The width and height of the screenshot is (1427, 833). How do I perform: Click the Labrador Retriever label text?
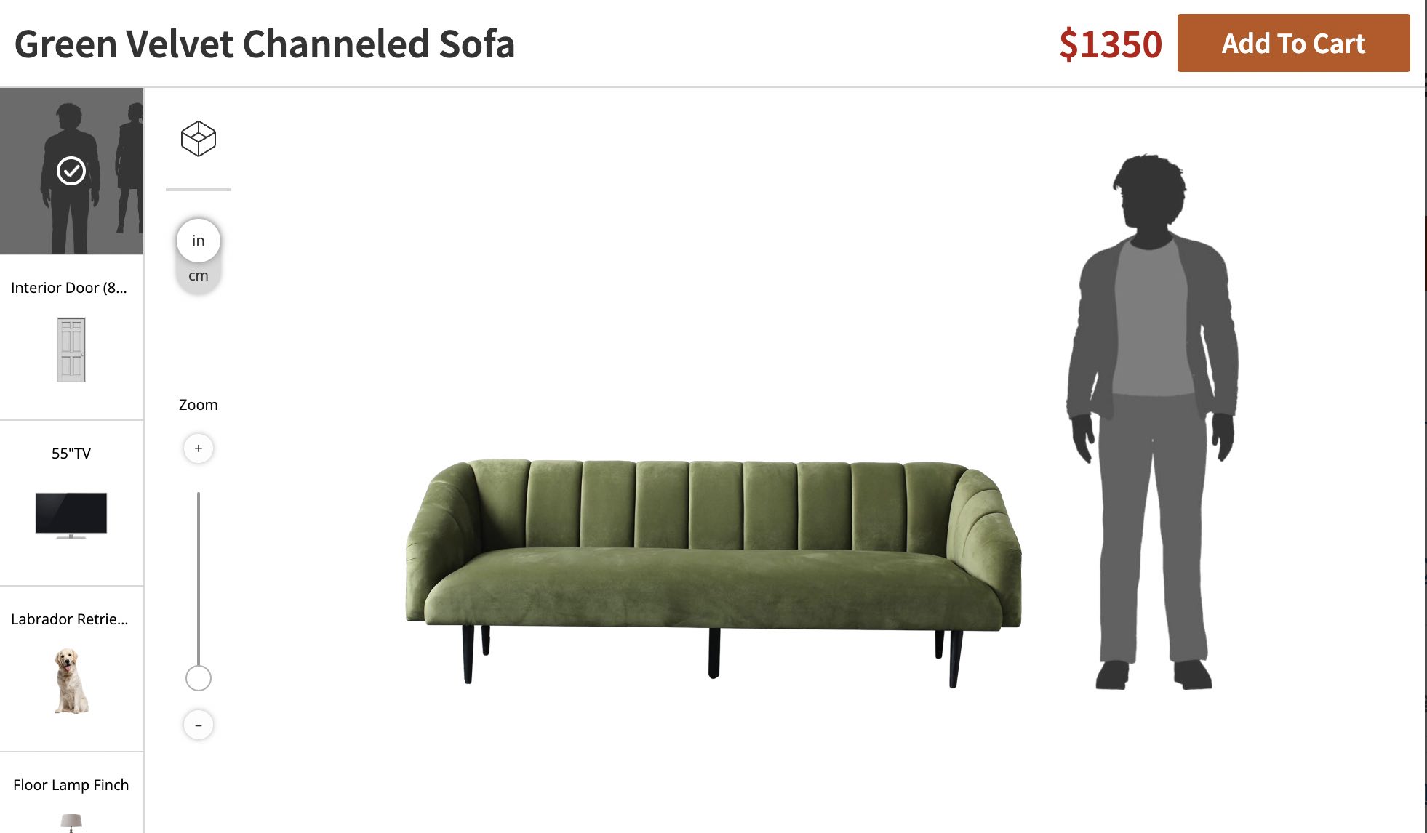pyautogui.click(x=70, y=619)
